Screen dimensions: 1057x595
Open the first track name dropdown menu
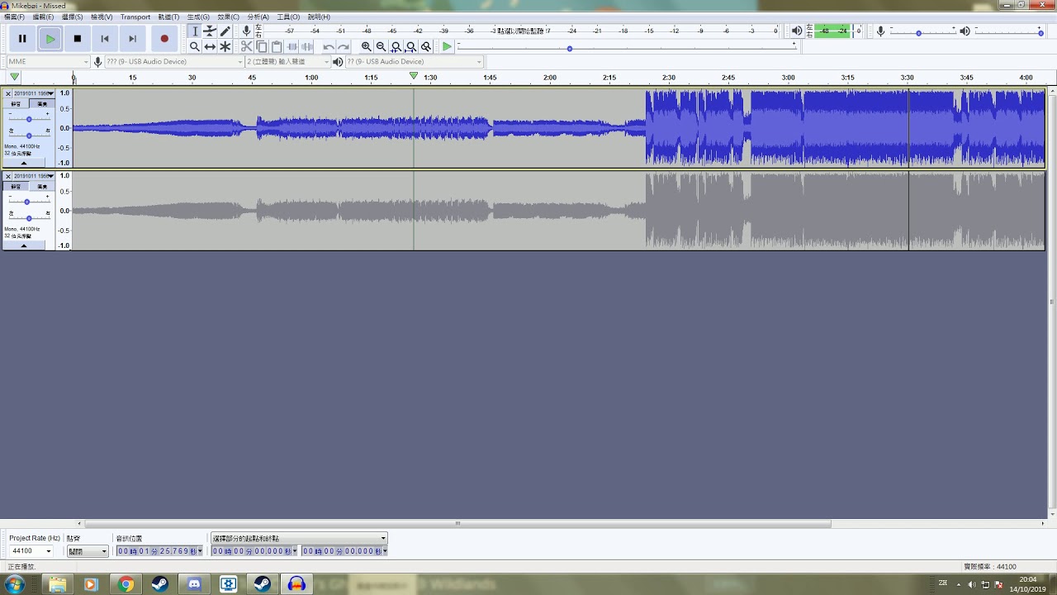[33, 93]
